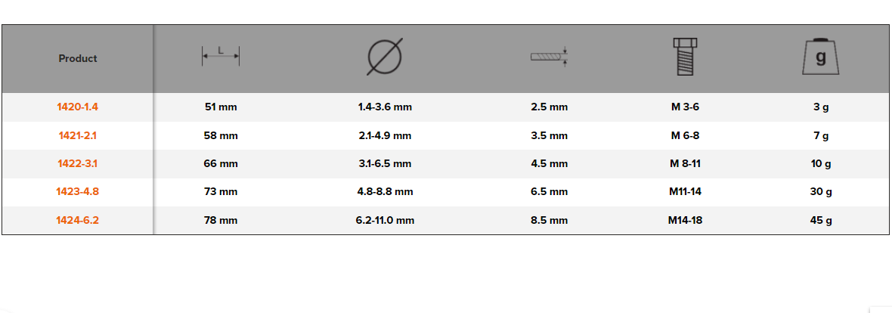The image size is (892, 313).
Task: Open product link 1422-3.1
Action: click(x=78, y=163)
